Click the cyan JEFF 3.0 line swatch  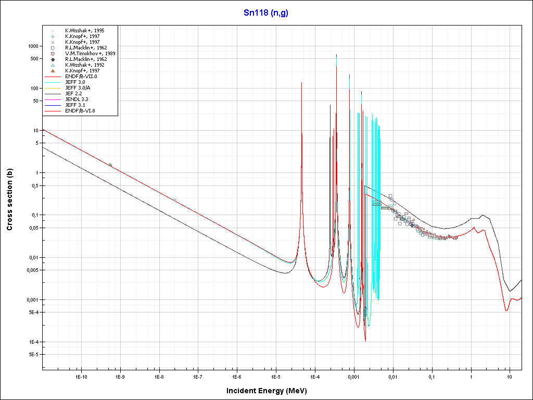53,82
